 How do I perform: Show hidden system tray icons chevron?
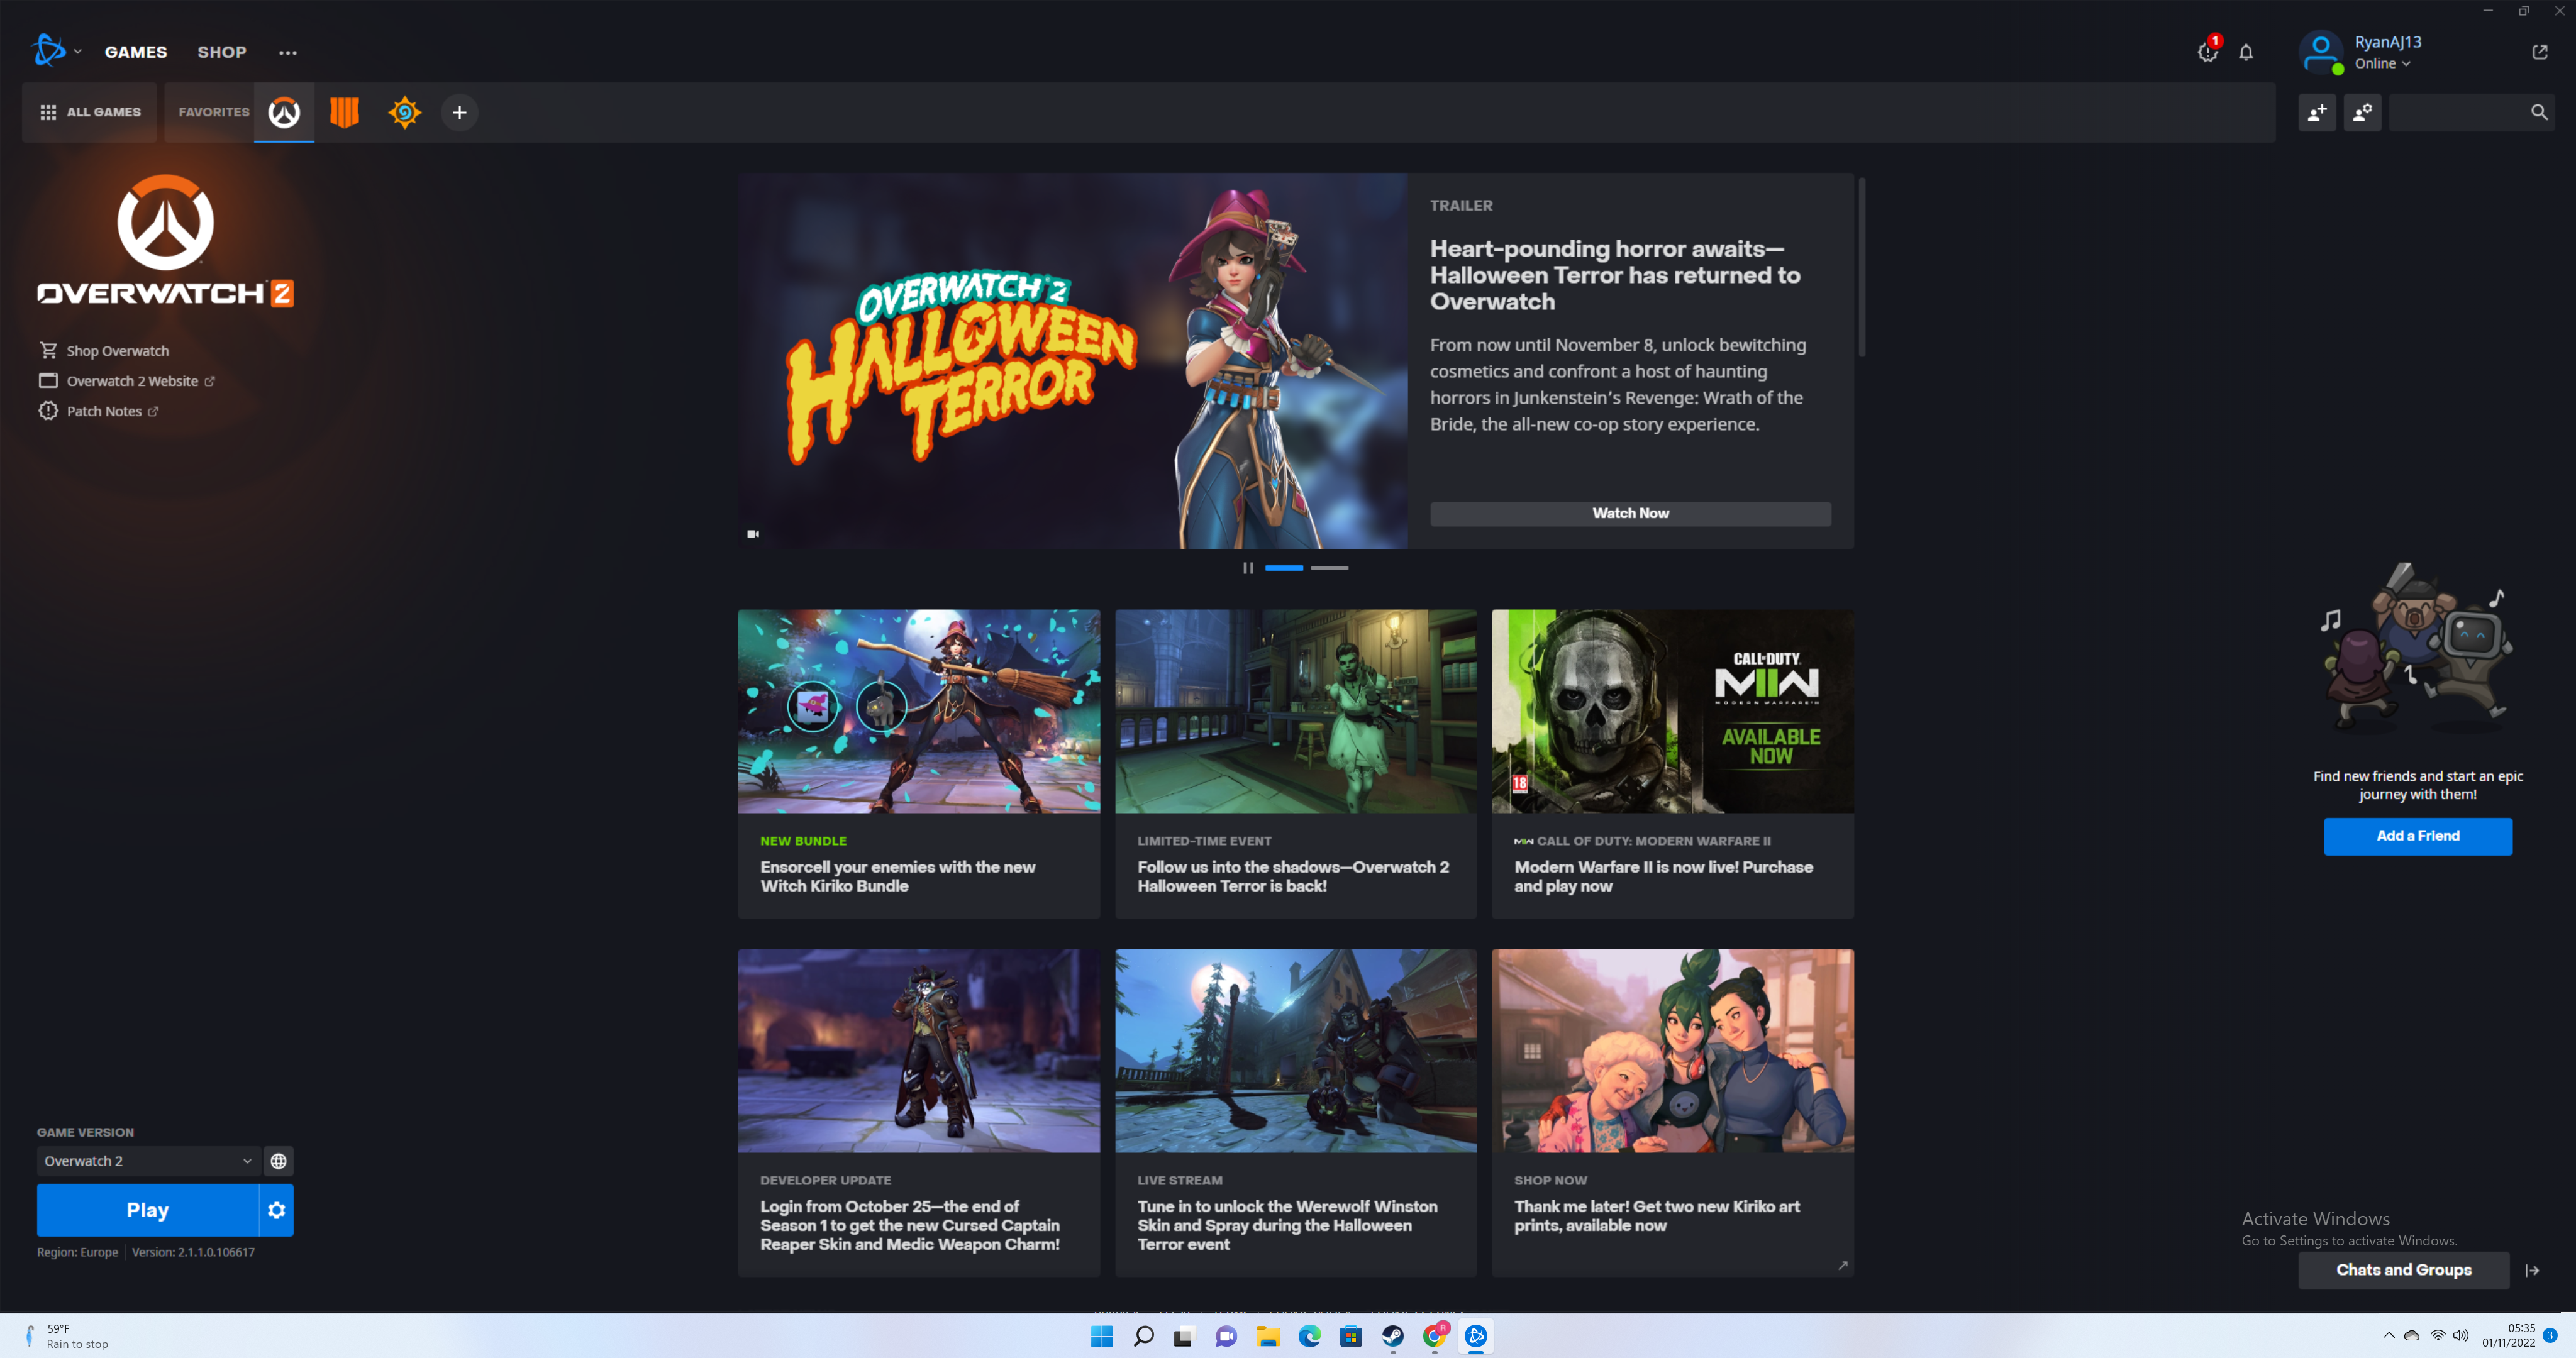pyautogui.click(x=2389, y=1336)
